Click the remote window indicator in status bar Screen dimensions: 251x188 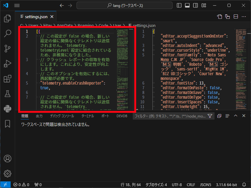[5, 185]
